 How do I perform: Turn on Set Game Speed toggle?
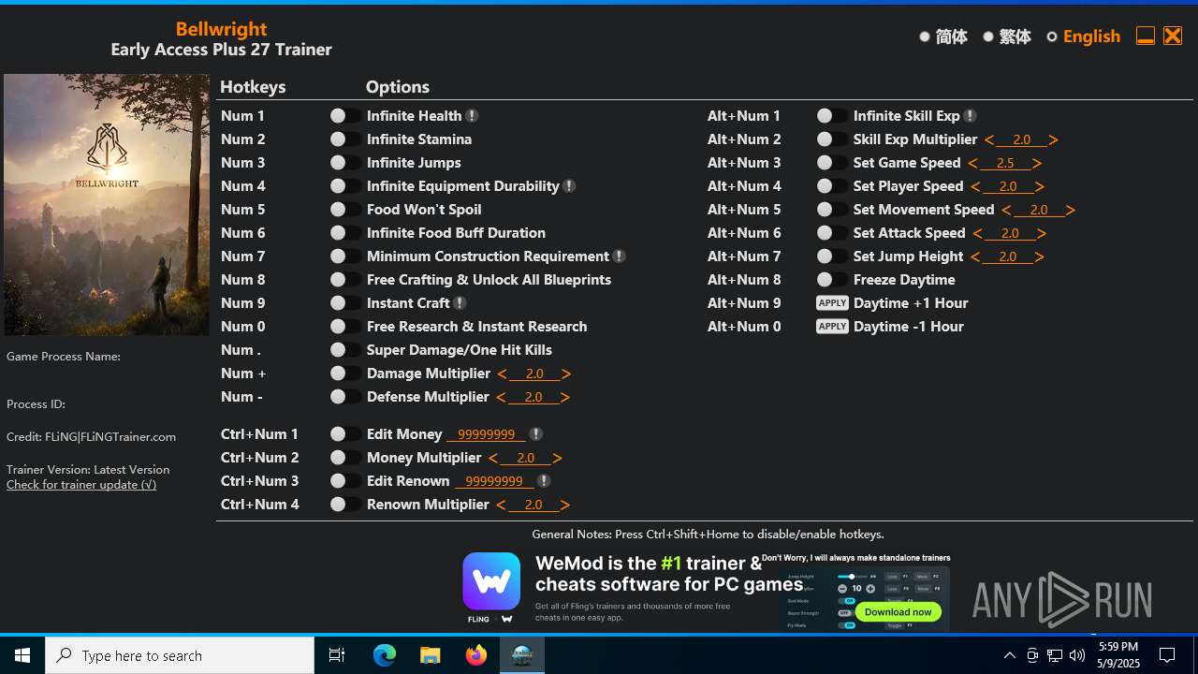832,163
